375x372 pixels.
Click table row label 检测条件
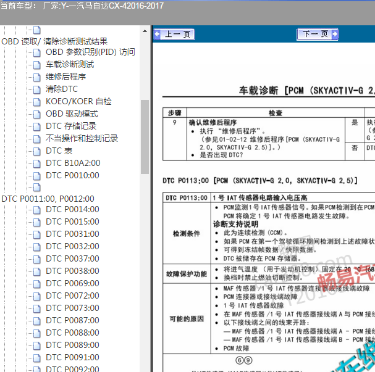tap(187, 234)
